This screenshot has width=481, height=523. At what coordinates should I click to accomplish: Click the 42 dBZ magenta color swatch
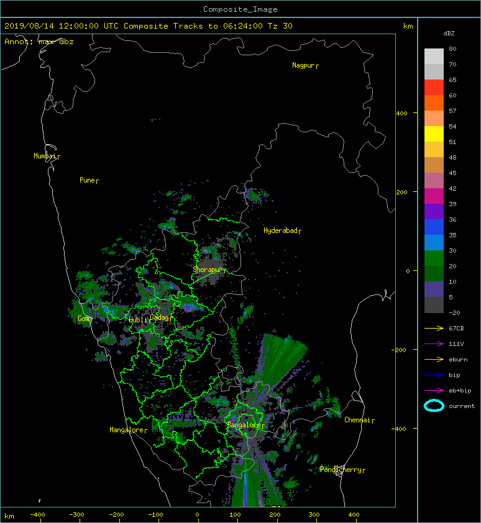[434, 196]
